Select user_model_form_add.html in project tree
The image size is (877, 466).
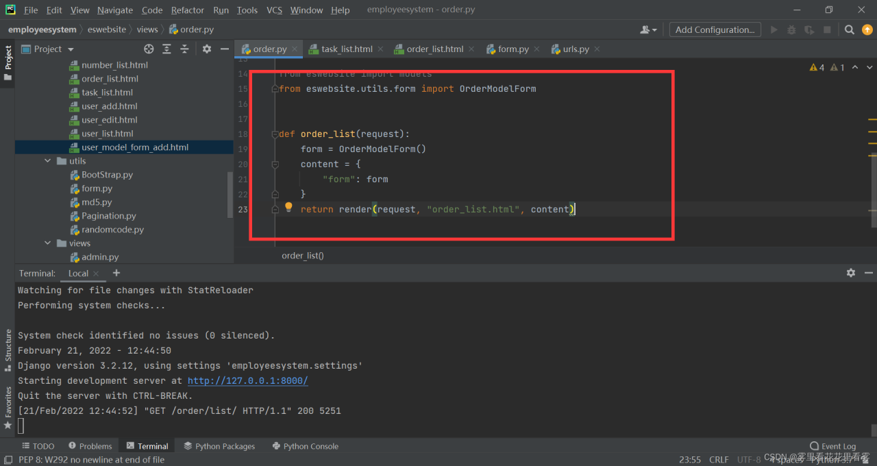click(x=129, y=147)
